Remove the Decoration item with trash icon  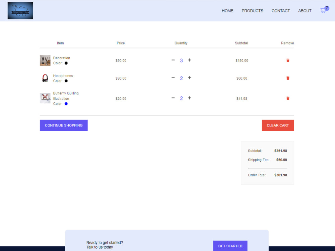pyautogui.click(x=288, y=60)
